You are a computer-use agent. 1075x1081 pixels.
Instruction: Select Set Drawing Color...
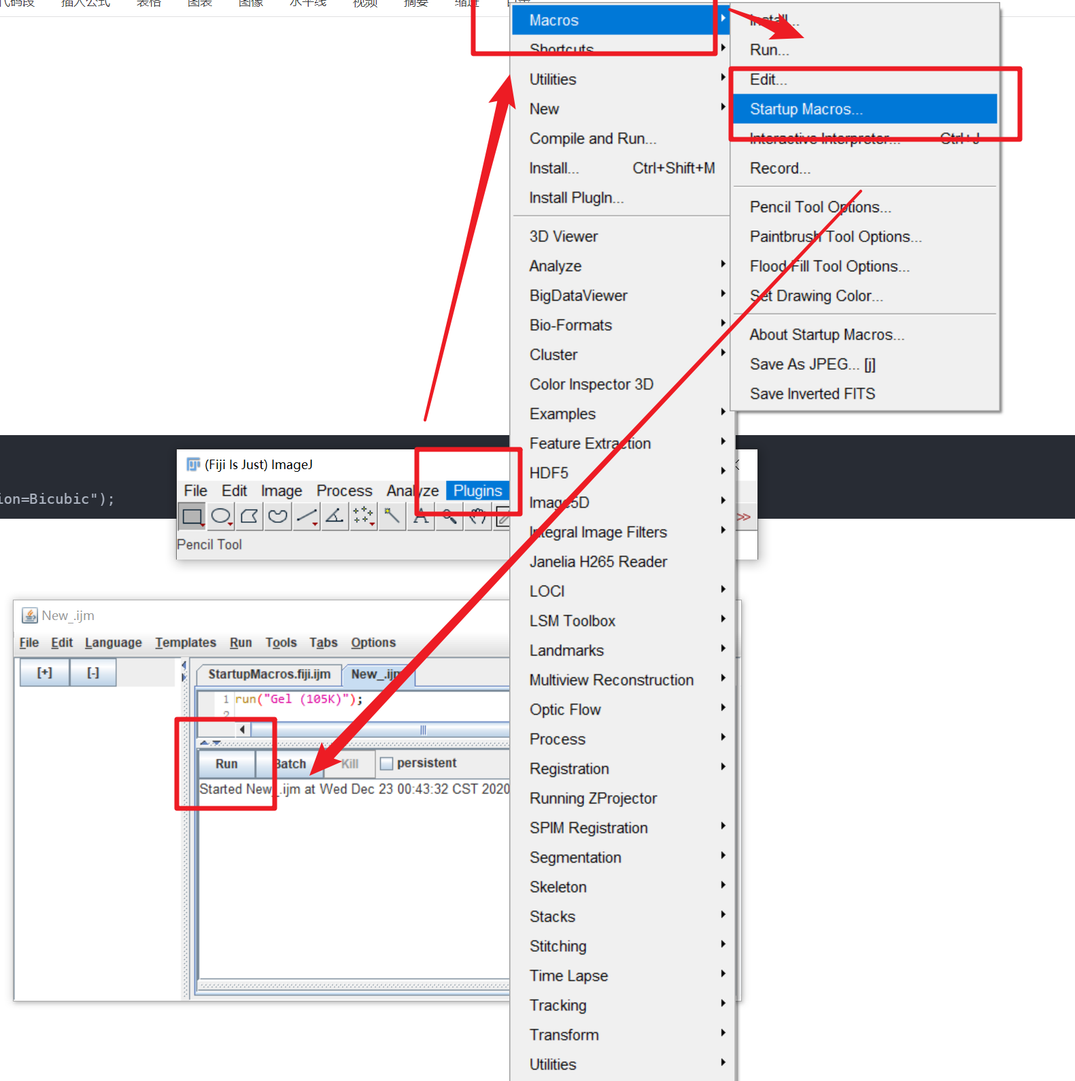[x=865, y=296]
